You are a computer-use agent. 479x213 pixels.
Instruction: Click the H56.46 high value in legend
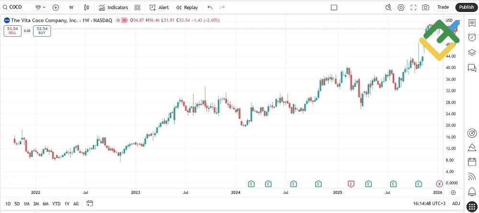coord(152,21)
